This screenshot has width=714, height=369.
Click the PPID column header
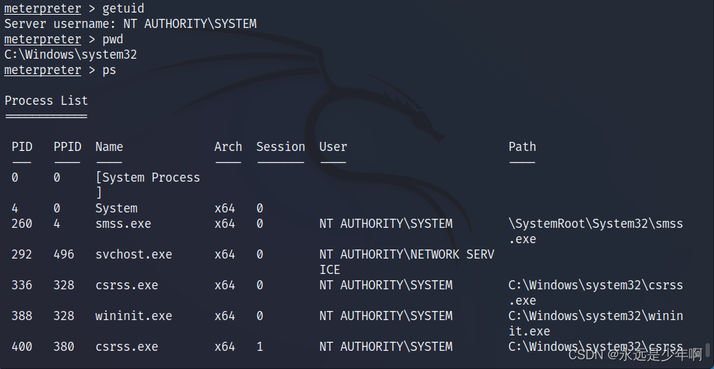(x=67, y=147)
